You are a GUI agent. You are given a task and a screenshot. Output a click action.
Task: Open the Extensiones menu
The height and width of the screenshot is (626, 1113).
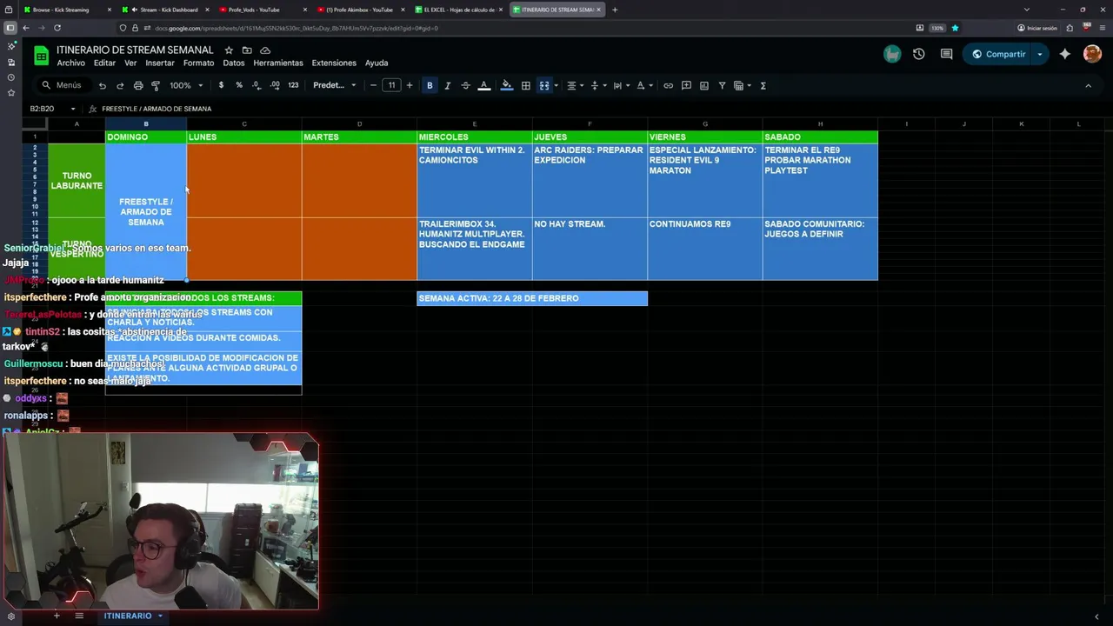tap(334, 63)
